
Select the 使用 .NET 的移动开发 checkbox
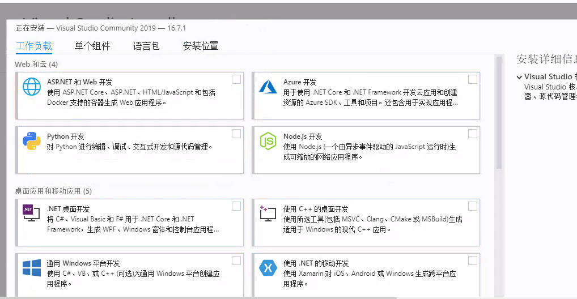(x=473, y=260)
